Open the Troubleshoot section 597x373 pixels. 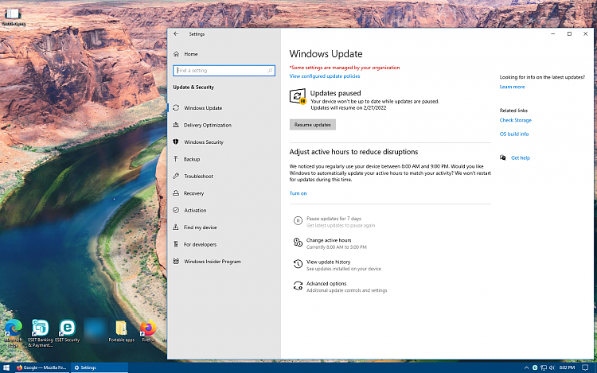(x=198, y=177)
